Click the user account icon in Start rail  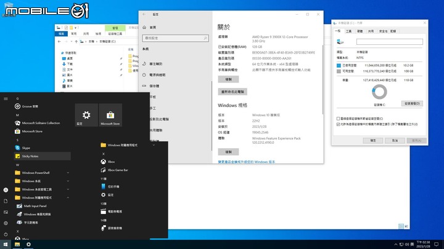pyautogui.click(x=6, y=190)
